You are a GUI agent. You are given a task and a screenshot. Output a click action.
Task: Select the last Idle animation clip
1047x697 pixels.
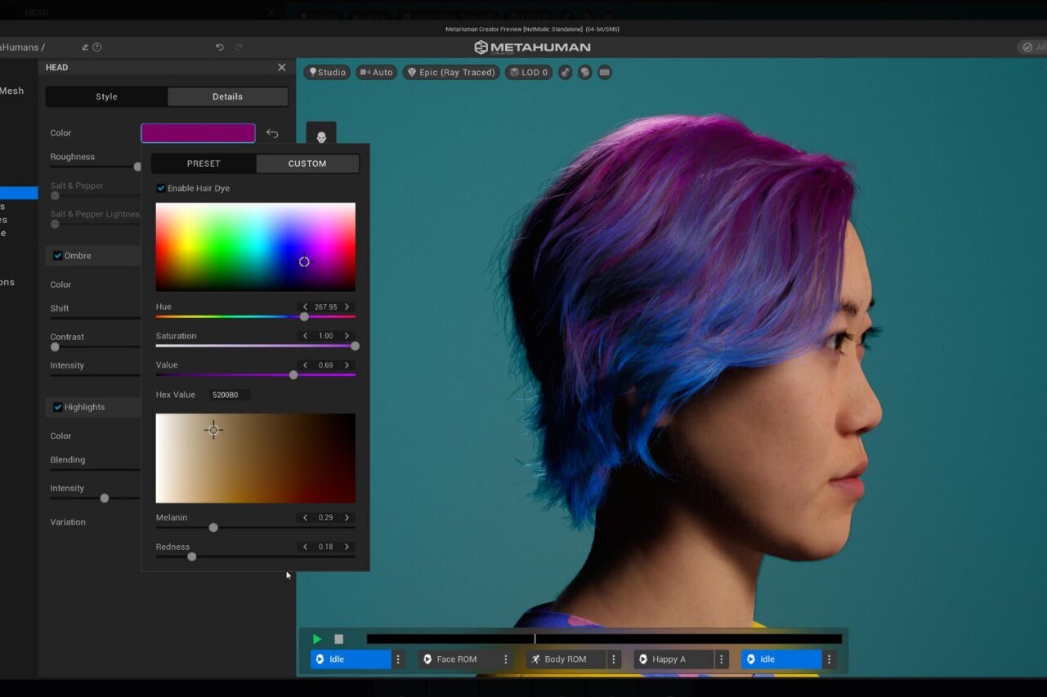tap(782, 659)
